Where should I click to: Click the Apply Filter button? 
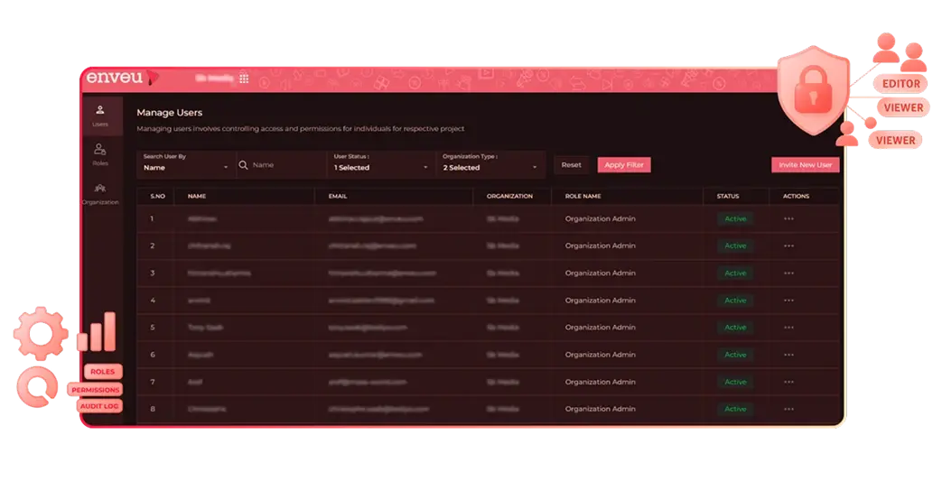[624, 165]
